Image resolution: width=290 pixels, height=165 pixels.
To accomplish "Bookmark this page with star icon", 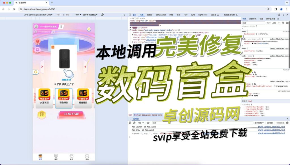I will (x=268, y=9).
